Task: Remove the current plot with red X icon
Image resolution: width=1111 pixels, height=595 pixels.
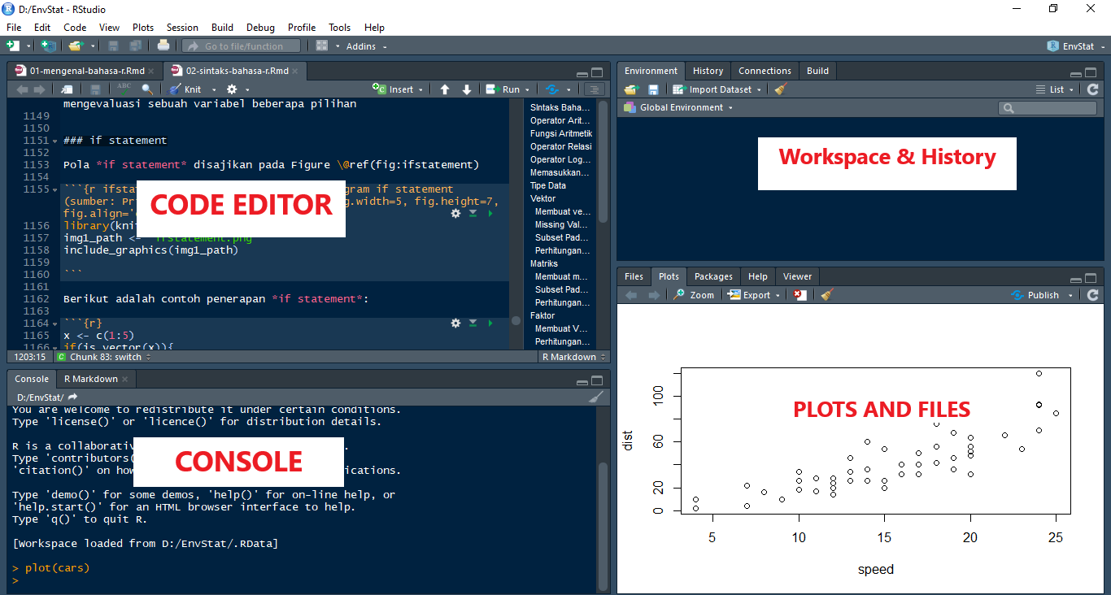Action: pyautogui.click(x=800, y=295)
